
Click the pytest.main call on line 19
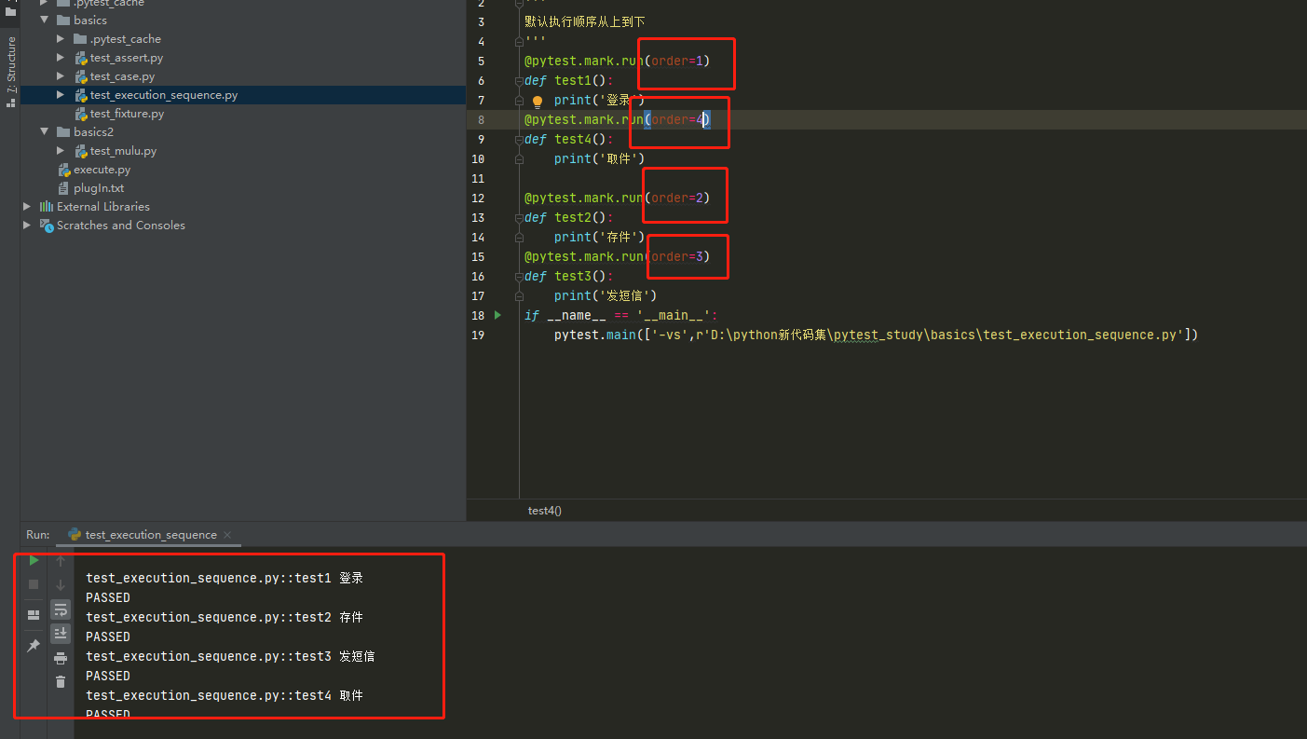(876, 335)
